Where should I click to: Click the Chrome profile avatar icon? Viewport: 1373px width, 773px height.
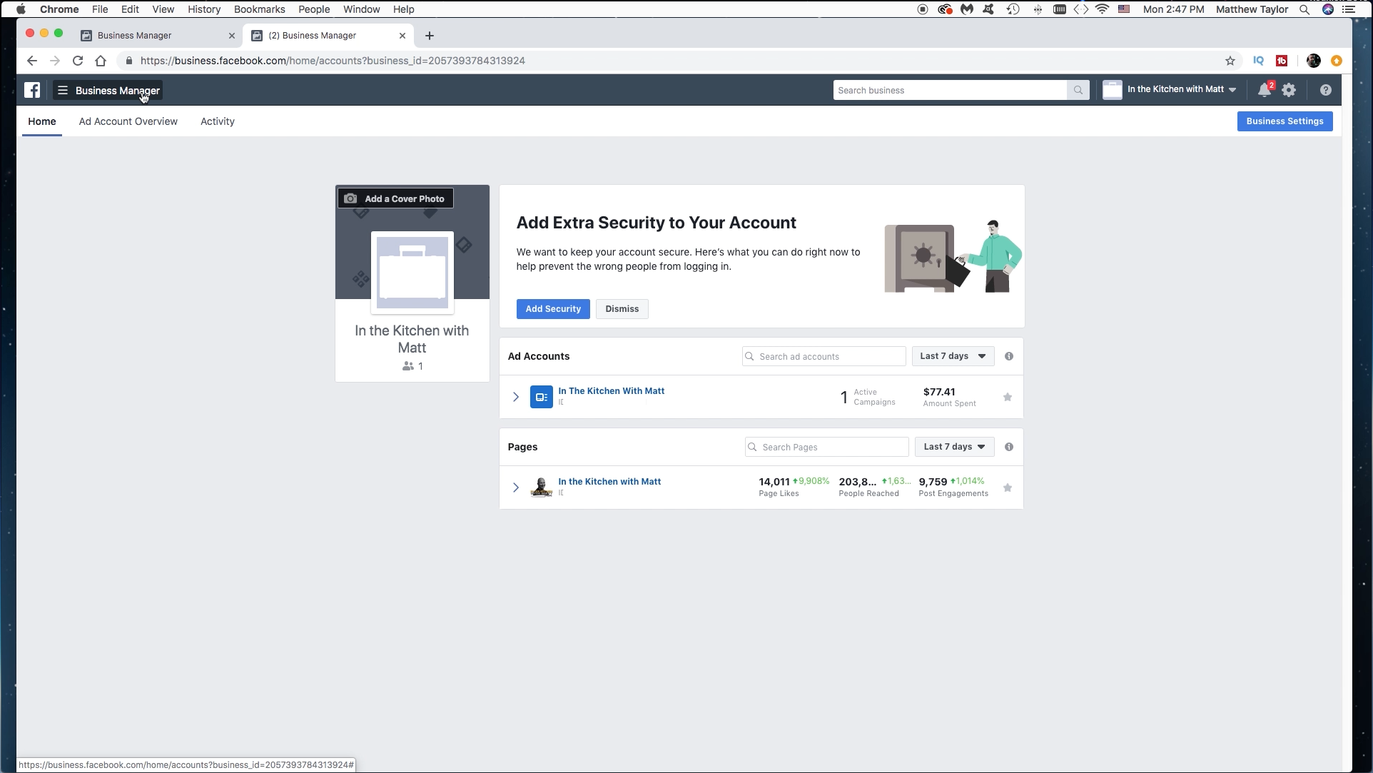click(x=1314, y=61)
